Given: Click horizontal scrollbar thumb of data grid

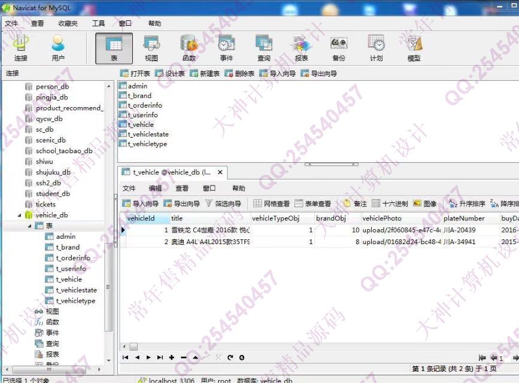Looking at the screenshot, I should (133, 346).
